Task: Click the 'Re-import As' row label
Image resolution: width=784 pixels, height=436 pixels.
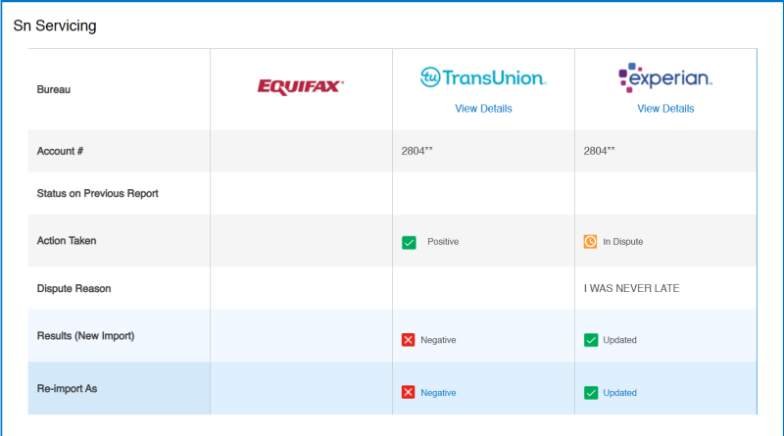Action: click(67, 389)
